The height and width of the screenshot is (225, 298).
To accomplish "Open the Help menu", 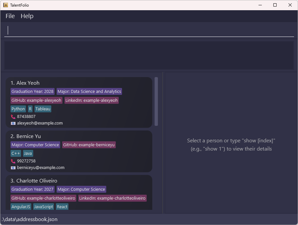I will tap(27, 16).
